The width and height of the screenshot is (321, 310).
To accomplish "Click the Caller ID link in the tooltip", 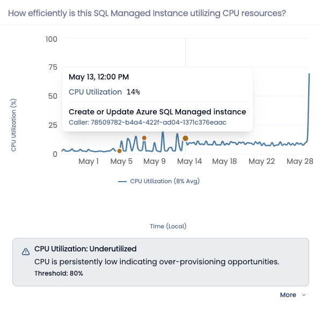I will click(x=148, y=122).
